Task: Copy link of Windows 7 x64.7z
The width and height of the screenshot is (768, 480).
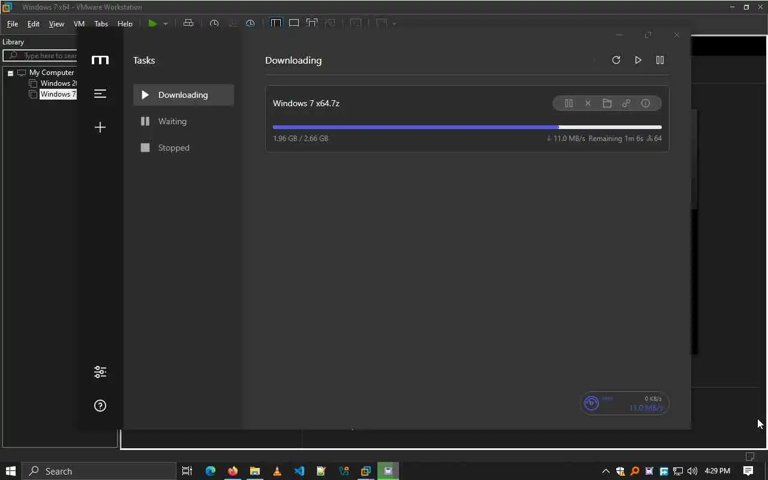Action: click(626, 103)
